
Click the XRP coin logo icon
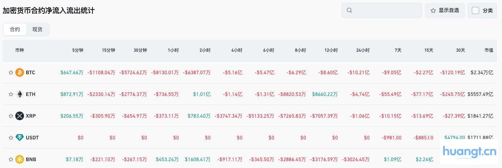pyautogui.click(x=20, y=116)
